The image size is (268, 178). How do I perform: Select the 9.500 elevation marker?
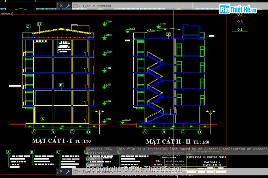pos(107,69)
